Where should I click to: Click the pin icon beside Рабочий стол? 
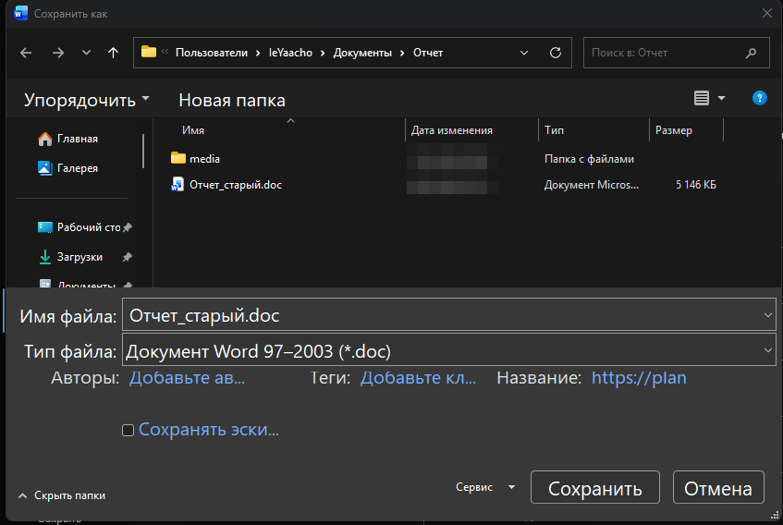[x=128, y=227]
